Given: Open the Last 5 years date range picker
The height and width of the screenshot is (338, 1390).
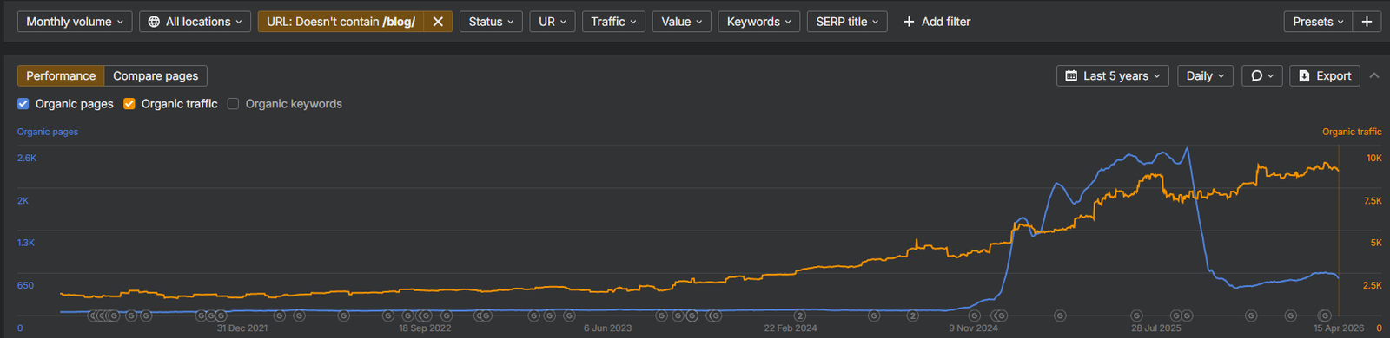Looking at the screenshot, I should click(1113, 76).
